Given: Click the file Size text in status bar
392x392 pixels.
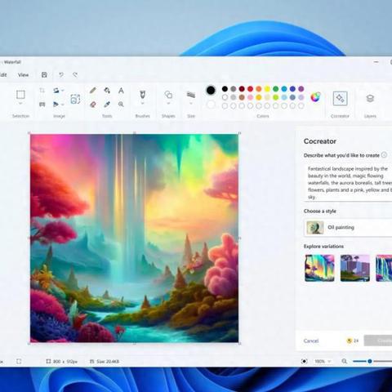Looking at the screenshot, I should (108, 362).
